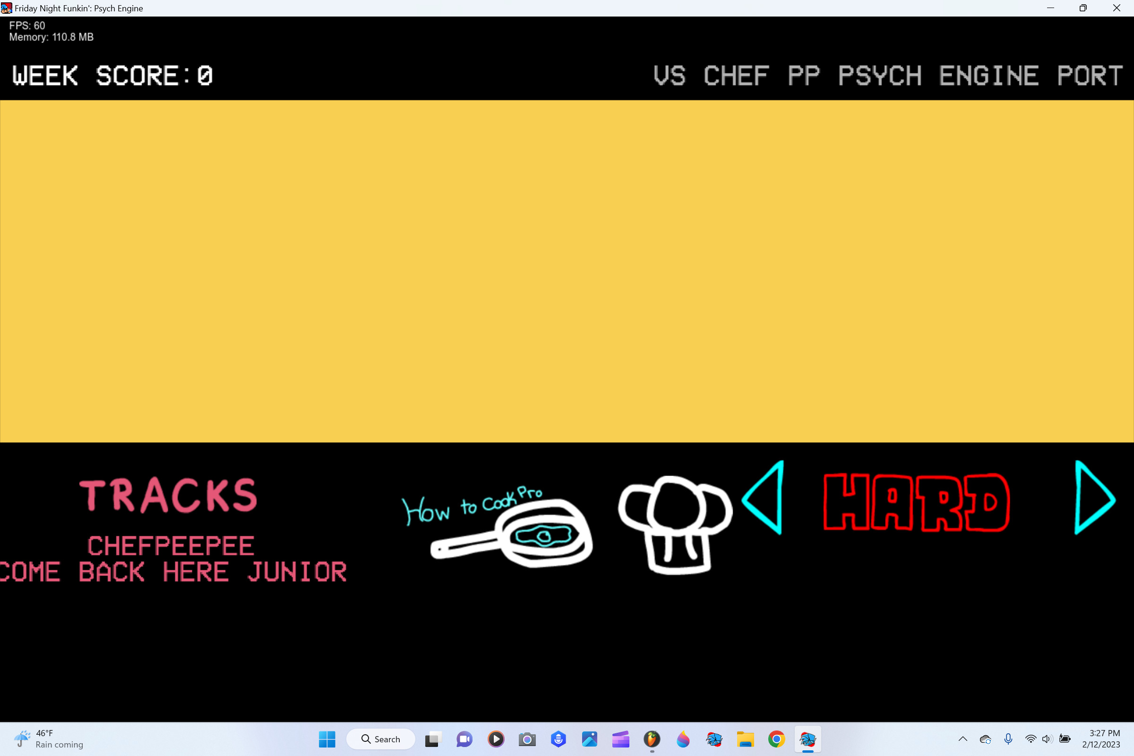This screenshot has height=756, width=1134.
Task: Click the taskbar Search box
Action: (380, 739)
